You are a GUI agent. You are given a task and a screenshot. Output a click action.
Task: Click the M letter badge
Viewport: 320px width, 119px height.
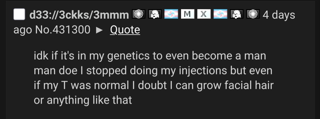[x=187, y=14]
